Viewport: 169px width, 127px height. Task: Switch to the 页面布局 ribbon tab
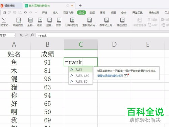coord(68,13)
